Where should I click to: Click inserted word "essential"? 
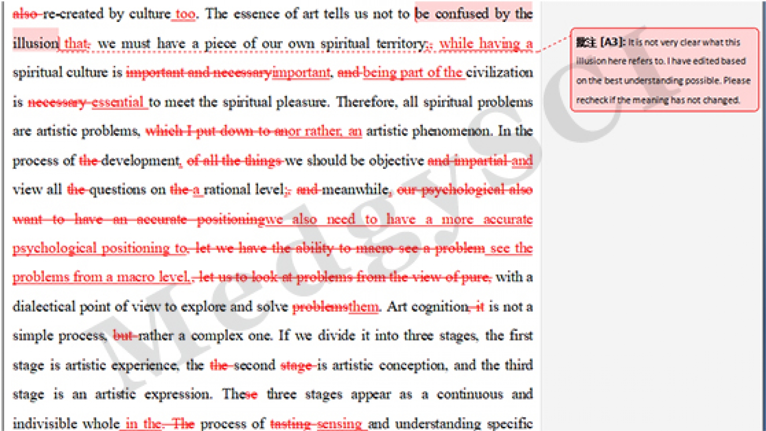[x=117, y=102]
